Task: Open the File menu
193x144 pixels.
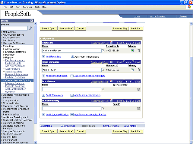Action: click(x=5, y=7)
